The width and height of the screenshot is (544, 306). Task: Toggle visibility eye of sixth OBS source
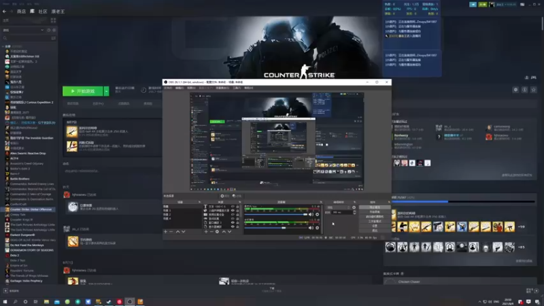(233, 227)
